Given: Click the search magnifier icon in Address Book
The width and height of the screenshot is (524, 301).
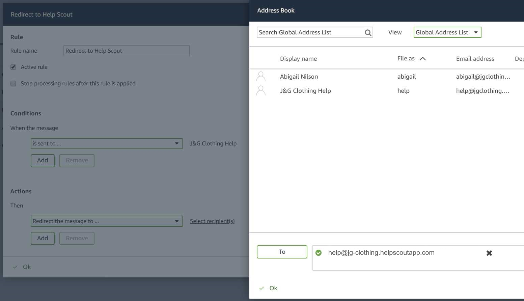Looking at the screenshot, I should tap(368, 33).
